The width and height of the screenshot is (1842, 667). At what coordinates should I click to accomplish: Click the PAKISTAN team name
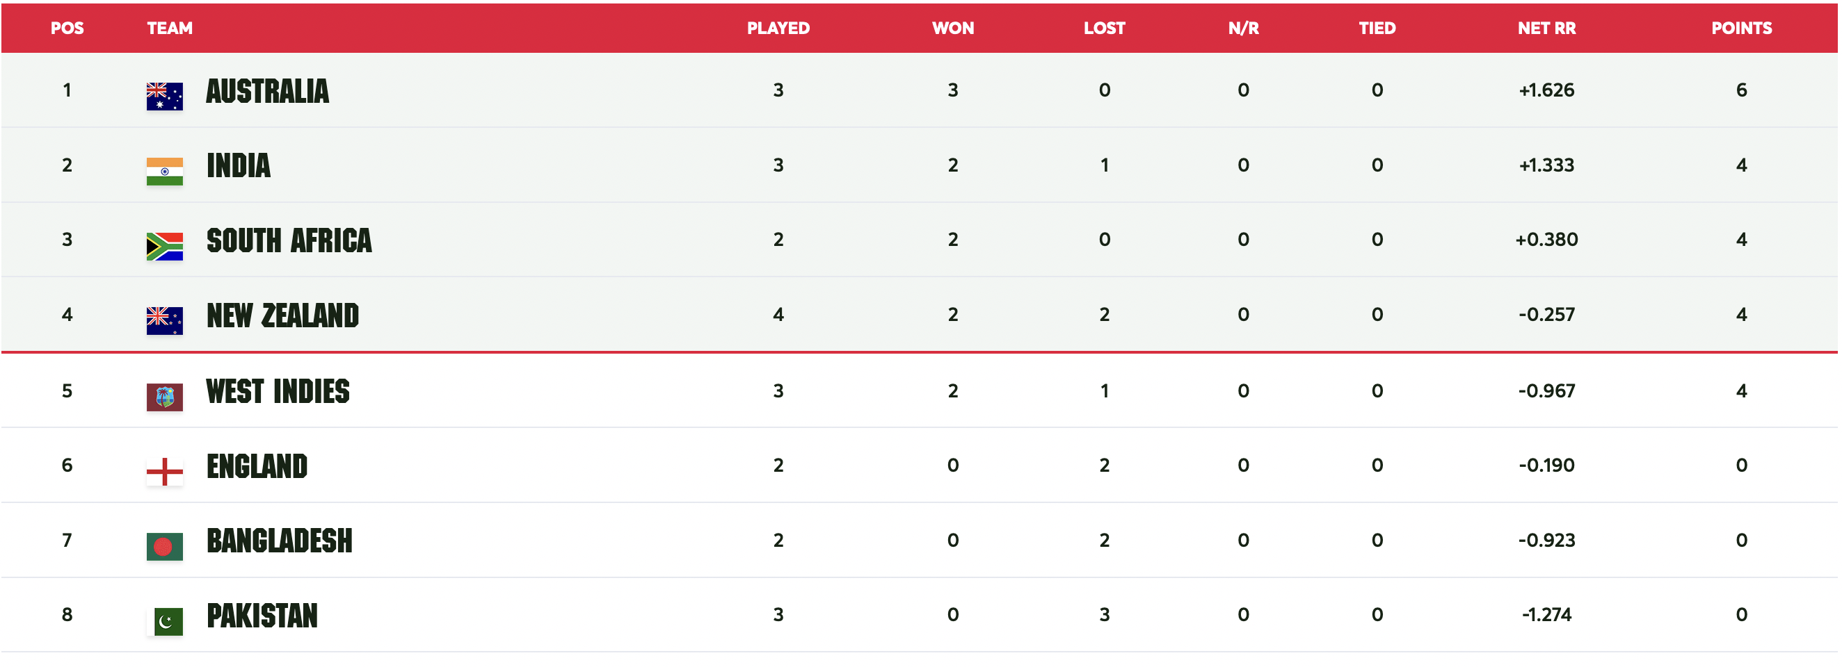pos(262,616)
